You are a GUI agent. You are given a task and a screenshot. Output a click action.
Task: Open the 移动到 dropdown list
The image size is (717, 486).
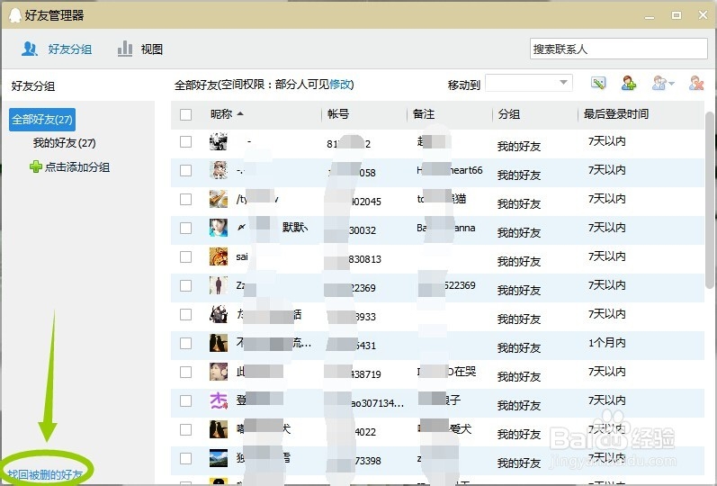click(529, 83)
